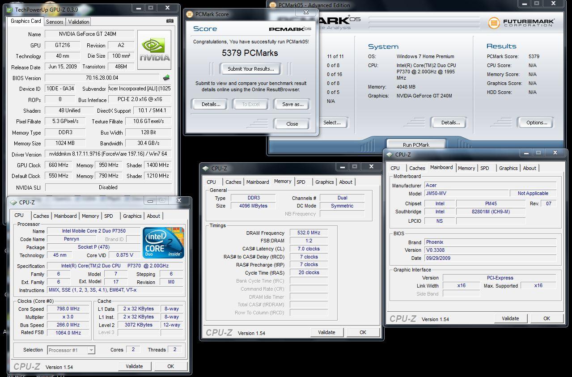Click the title icon of the CPU-Z Memory window

pyautogui.click(x=206, y=168)
